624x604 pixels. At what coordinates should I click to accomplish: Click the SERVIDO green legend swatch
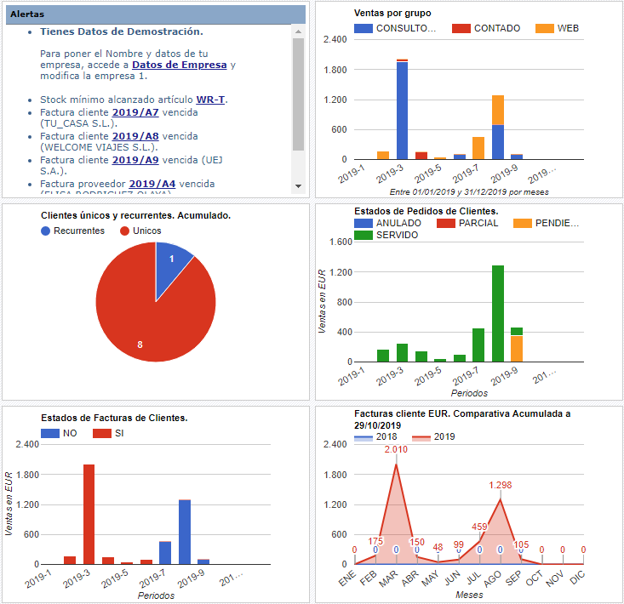click(363, 235)
